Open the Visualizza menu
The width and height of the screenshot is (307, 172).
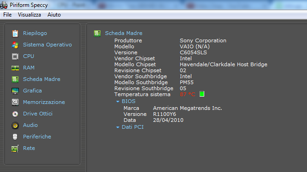pos(30,15)
